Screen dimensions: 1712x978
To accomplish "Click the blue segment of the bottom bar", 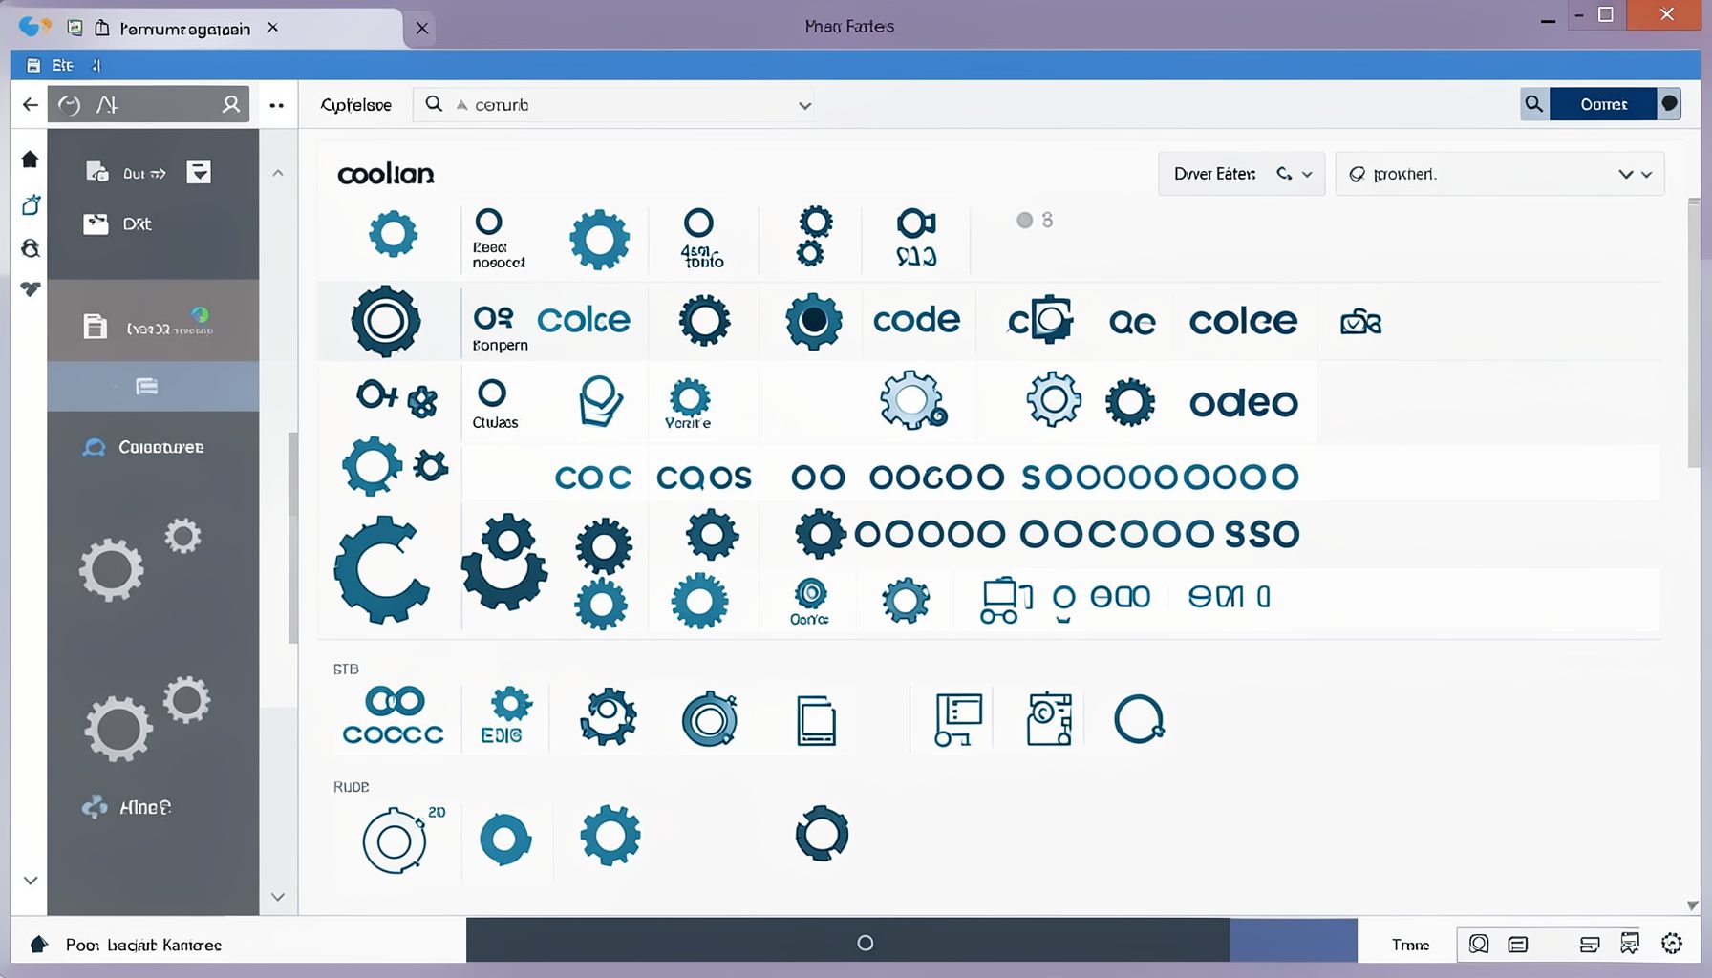I will (x=1293, y=940).
